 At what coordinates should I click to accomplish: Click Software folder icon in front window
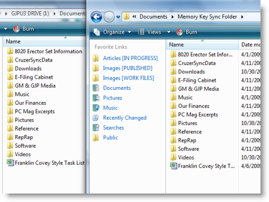point(173,149)
